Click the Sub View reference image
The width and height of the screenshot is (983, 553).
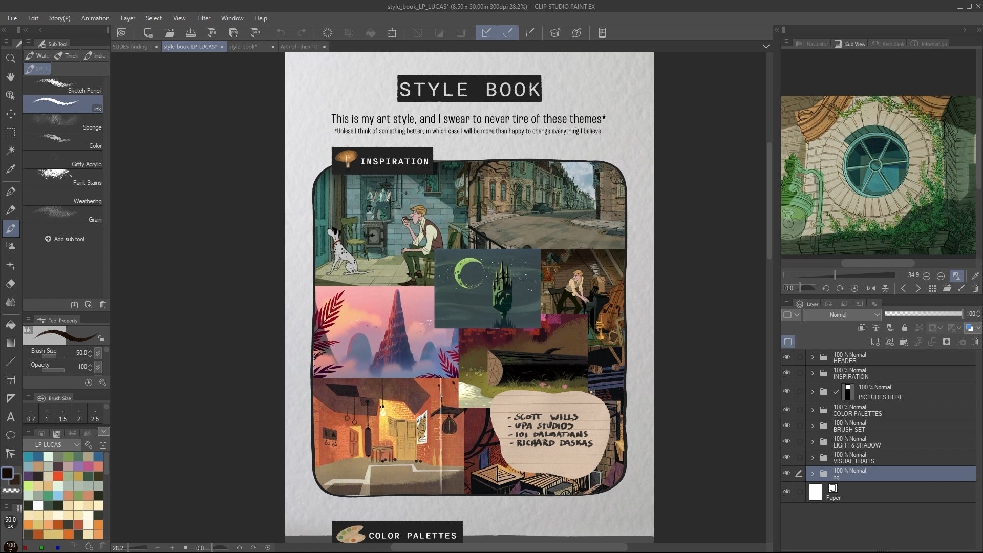[x=878, y=175]
